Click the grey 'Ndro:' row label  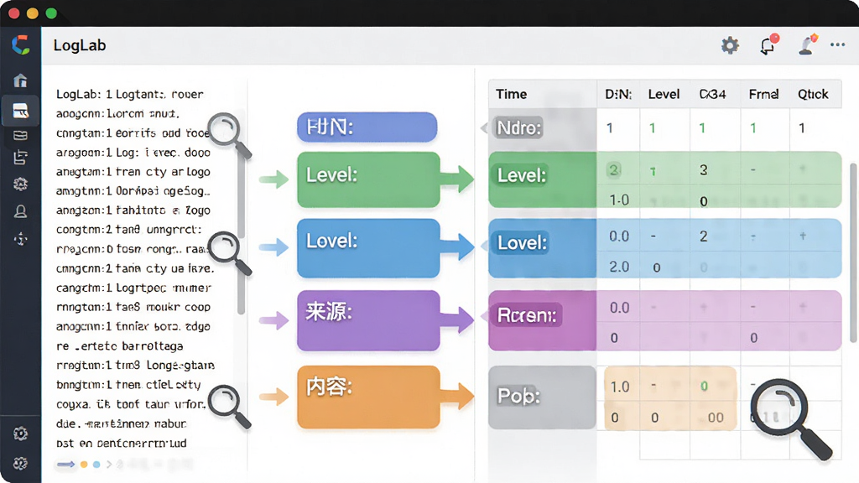click(518, 127)
